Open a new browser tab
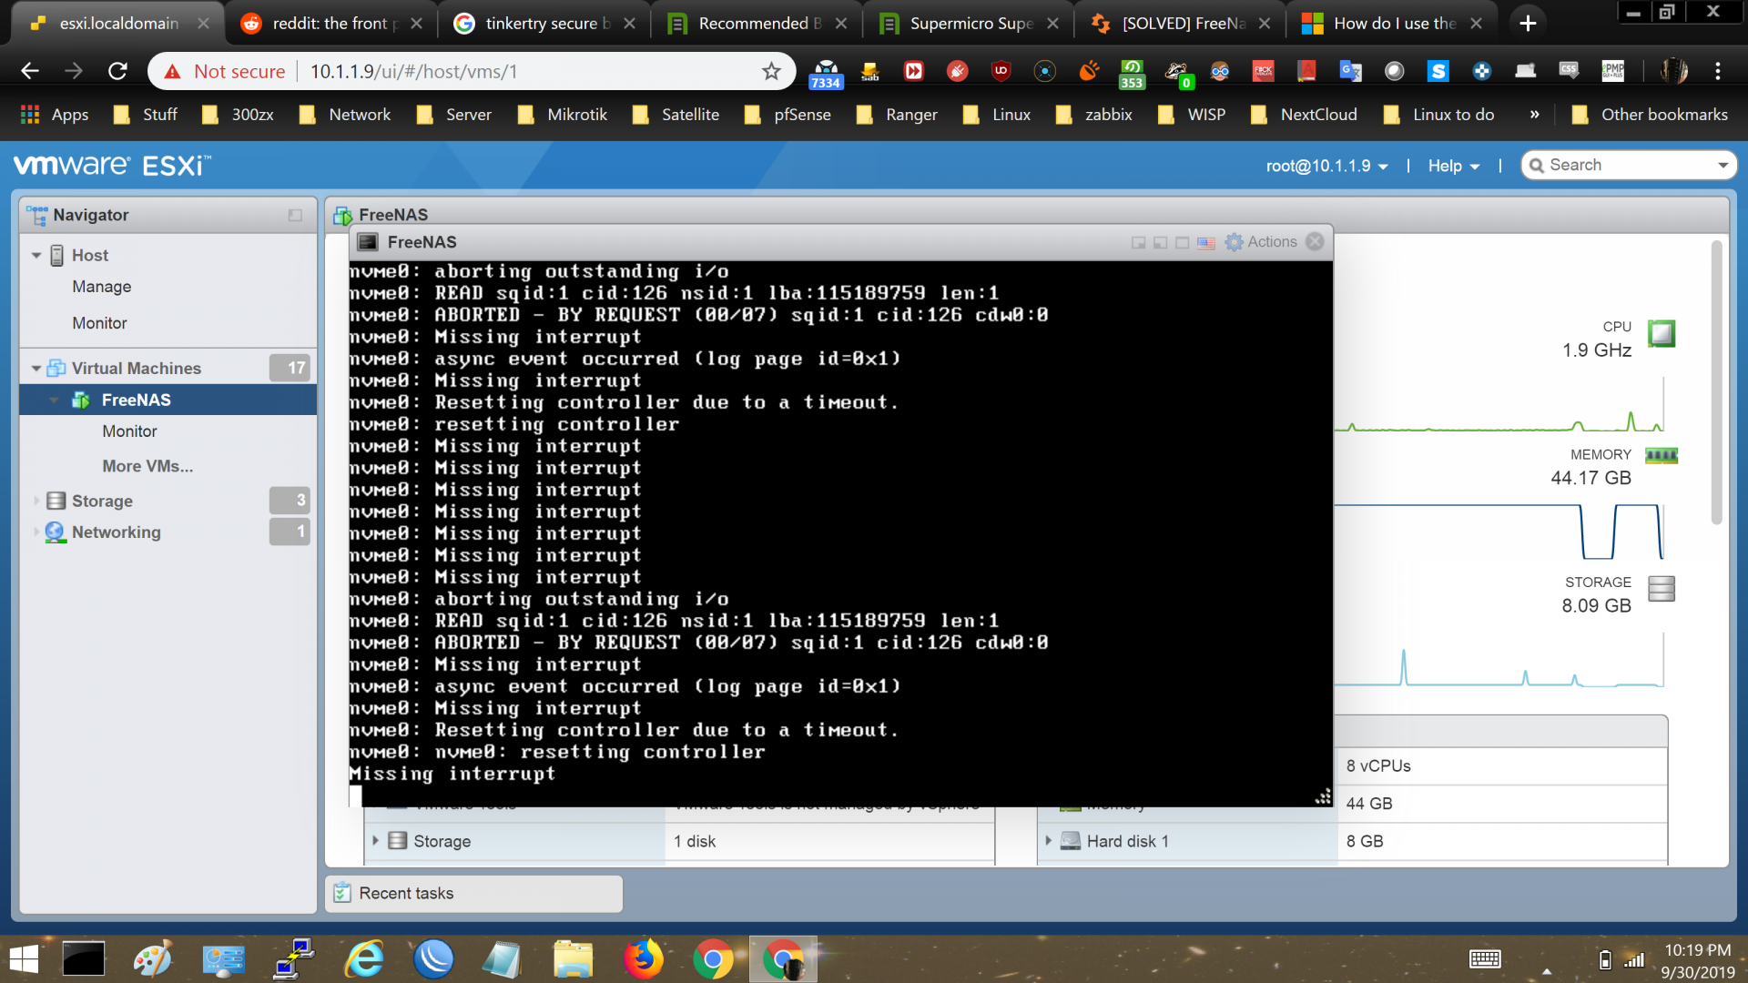This screenshot has width=1748, height=983. (1529, 24)
